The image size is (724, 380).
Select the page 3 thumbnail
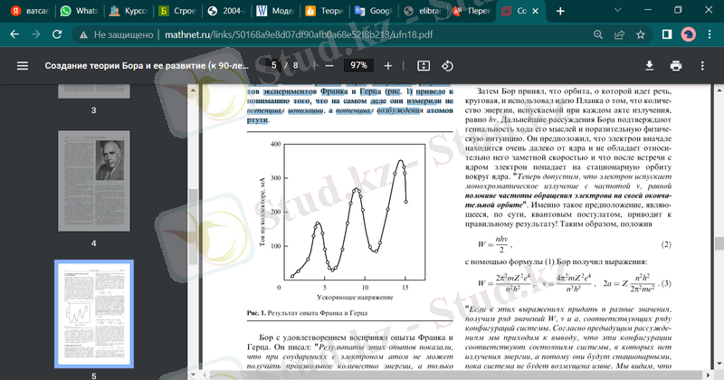tap(94, 91)
